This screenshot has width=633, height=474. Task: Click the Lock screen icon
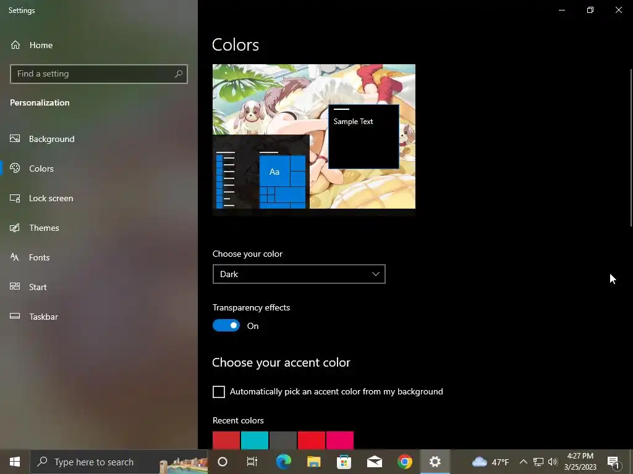[x=15, y=198]
